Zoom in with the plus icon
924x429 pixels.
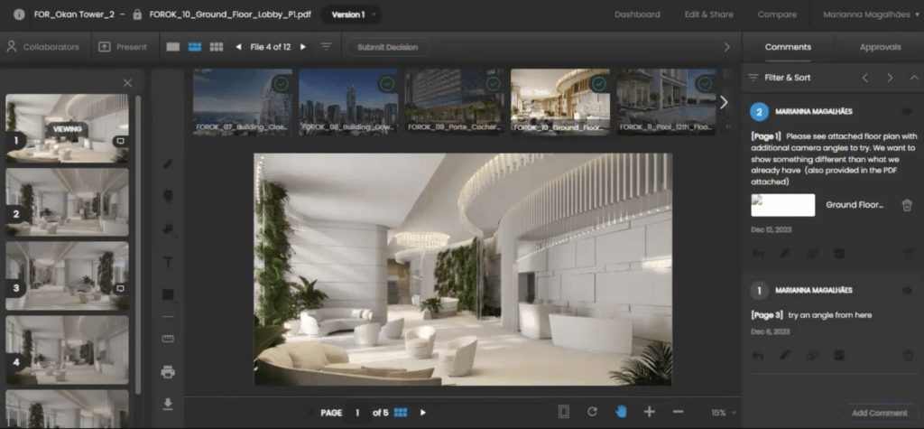pos(650,412)
